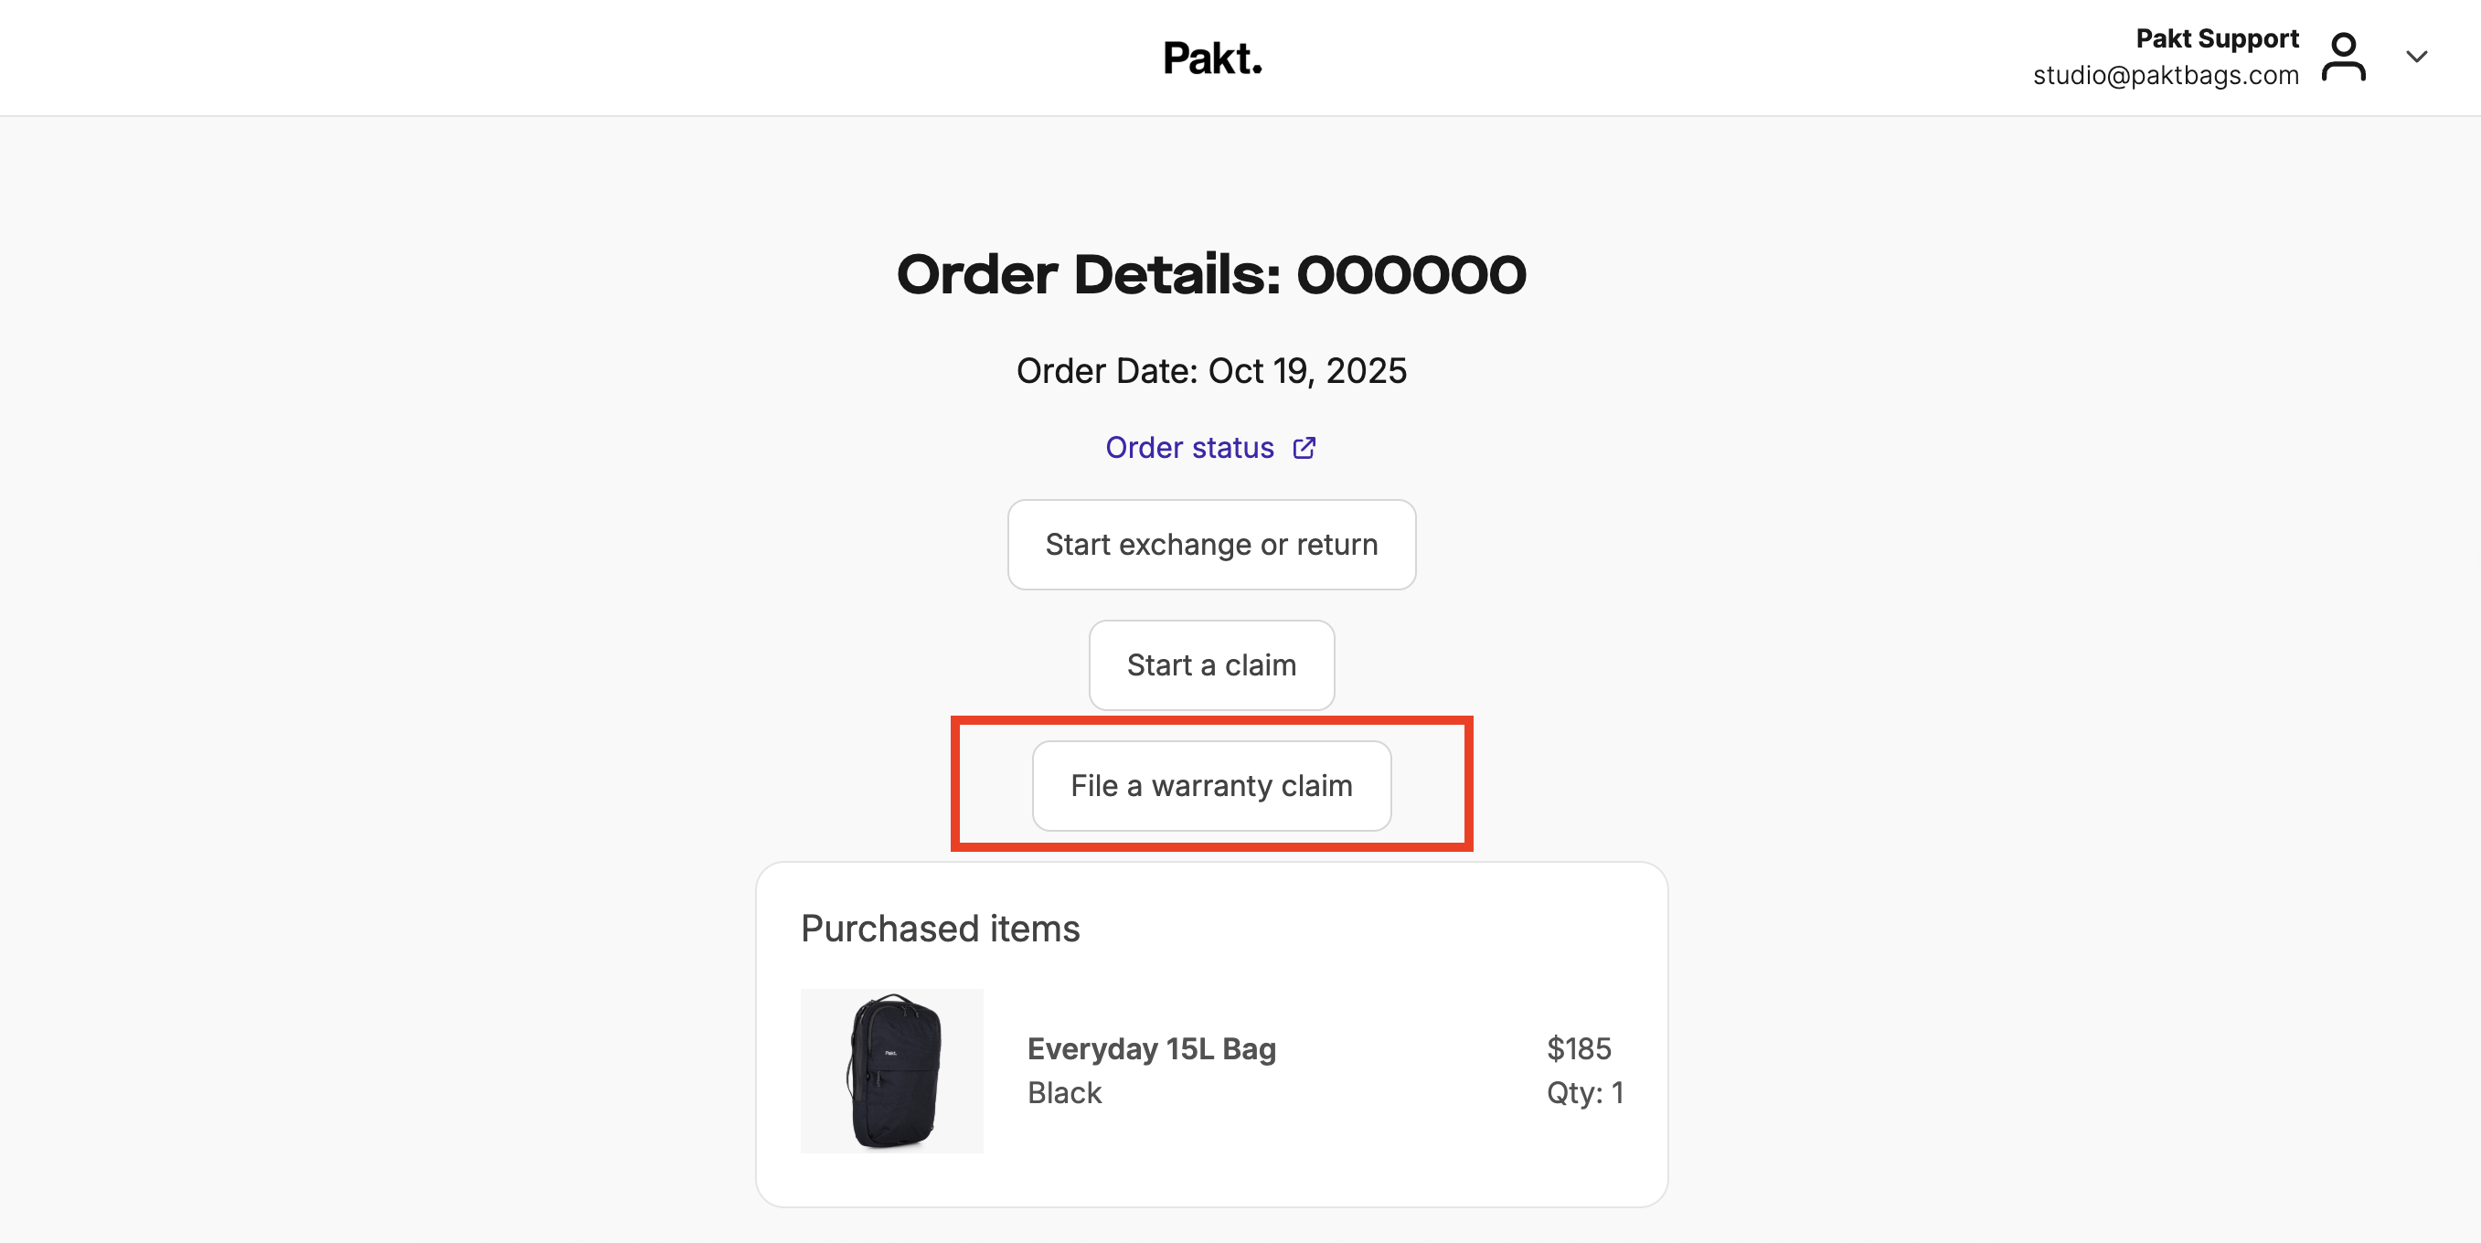Click the $185 item price

coord(1579,1048)
